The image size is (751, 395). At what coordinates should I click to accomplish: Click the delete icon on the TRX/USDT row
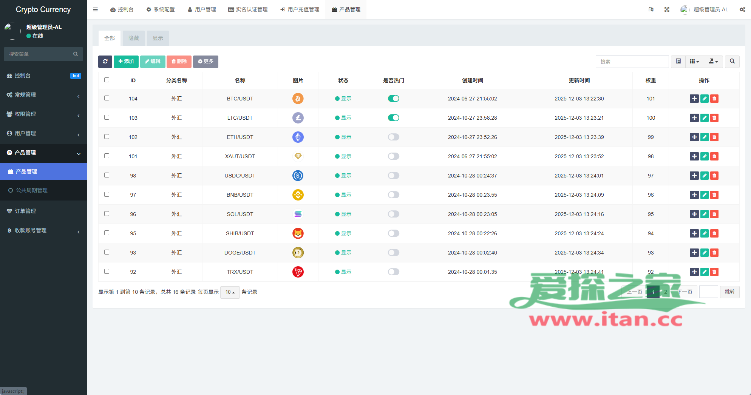click(x=714, y=272)
